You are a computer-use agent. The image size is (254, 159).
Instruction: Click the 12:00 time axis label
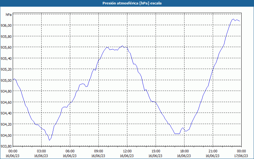click(x=127, y=151)
